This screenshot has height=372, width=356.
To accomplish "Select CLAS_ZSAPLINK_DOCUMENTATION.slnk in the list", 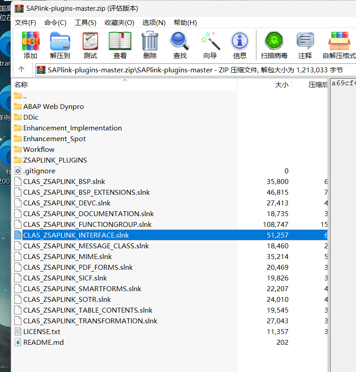I will (x=88, y=213).
